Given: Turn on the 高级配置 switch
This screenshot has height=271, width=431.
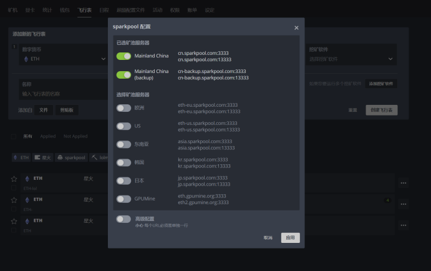Looking at the screenshot, I should [123, 219].
